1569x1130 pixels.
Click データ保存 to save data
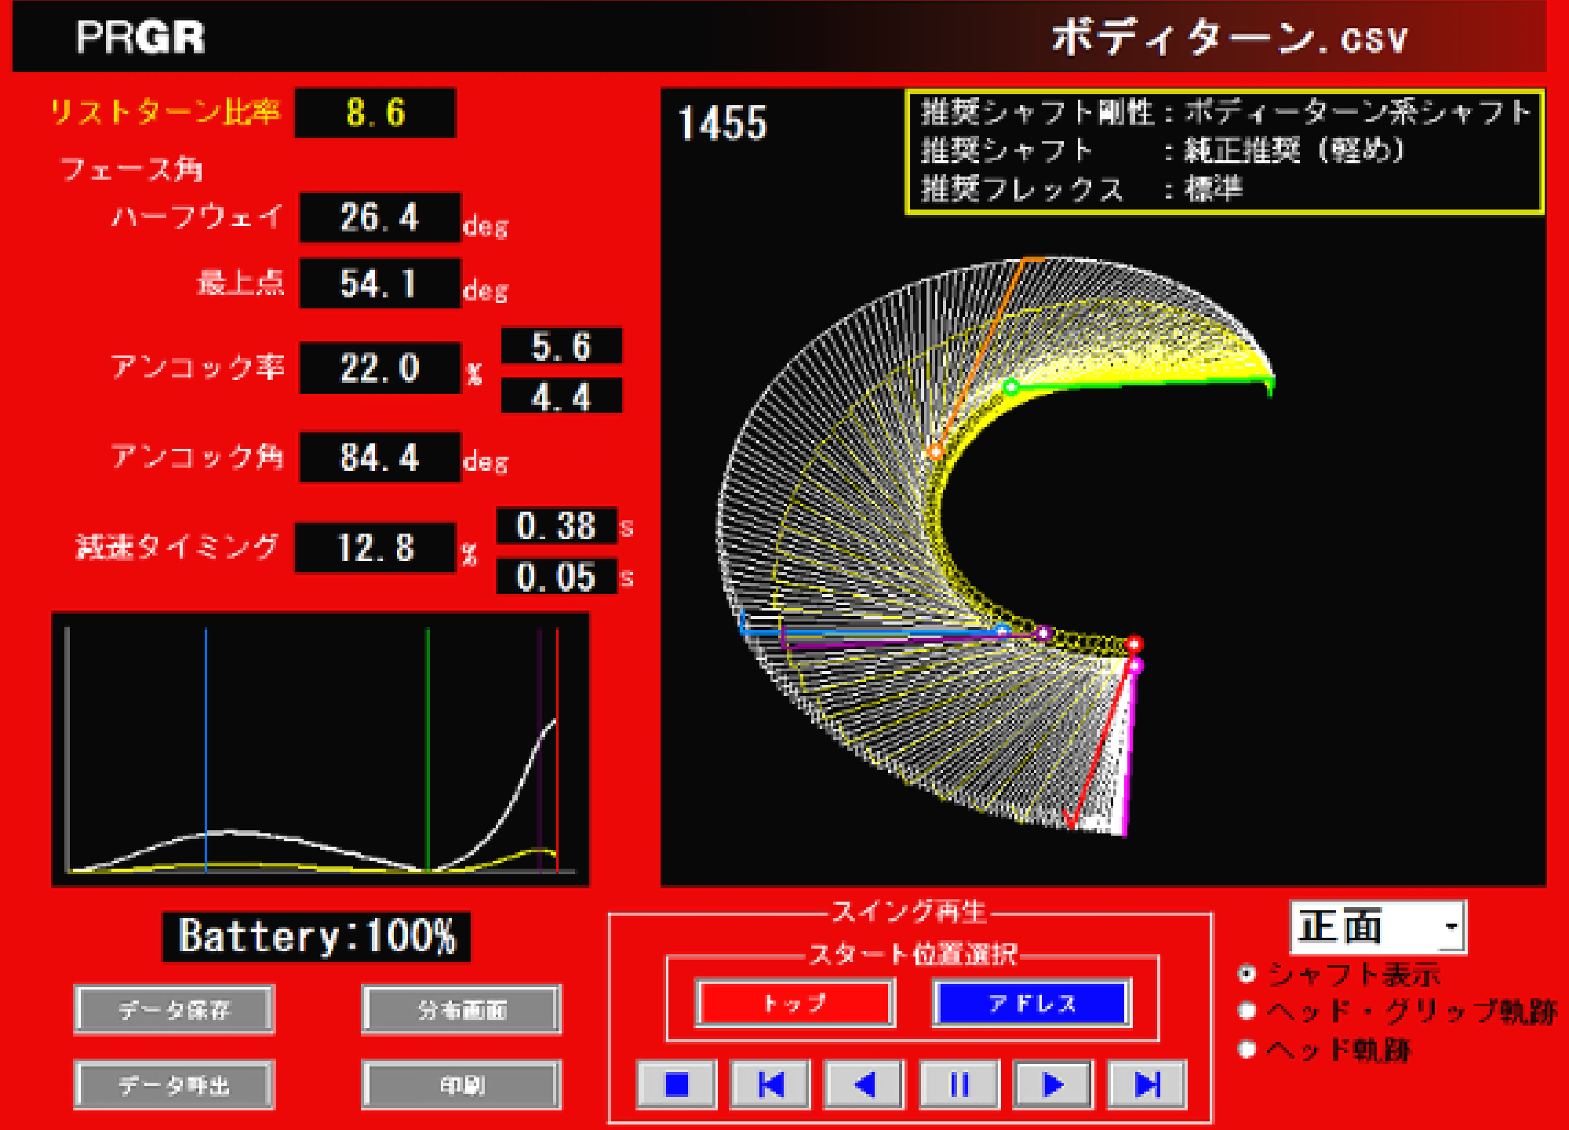(174, 1009)
